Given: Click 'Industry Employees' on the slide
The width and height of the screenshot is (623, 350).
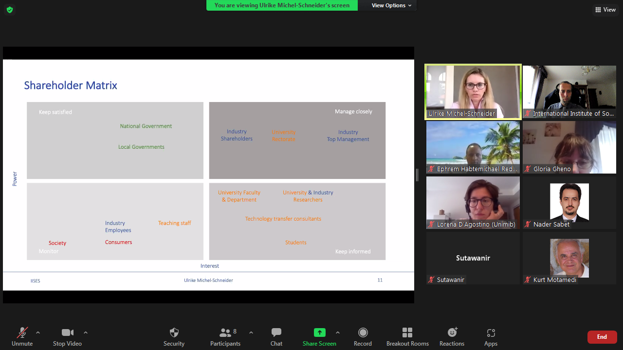Looking at the screenshot, I should 118,227.
